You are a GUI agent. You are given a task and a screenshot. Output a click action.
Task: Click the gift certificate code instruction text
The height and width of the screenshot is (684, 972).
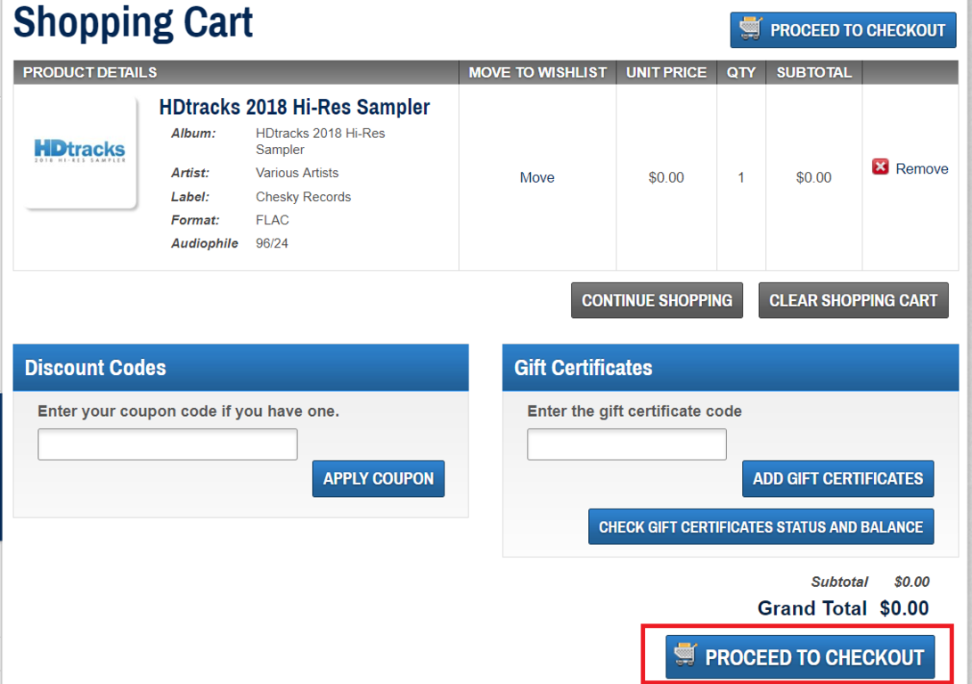(634, 411)
